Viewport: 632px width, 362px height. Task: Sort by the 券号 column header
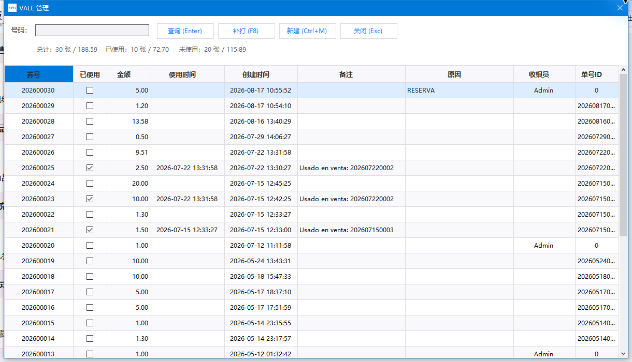click(x=39, y=74)
